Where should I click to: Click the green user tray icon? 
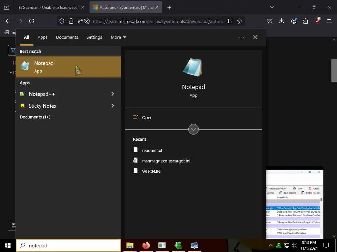click(279, 245)
